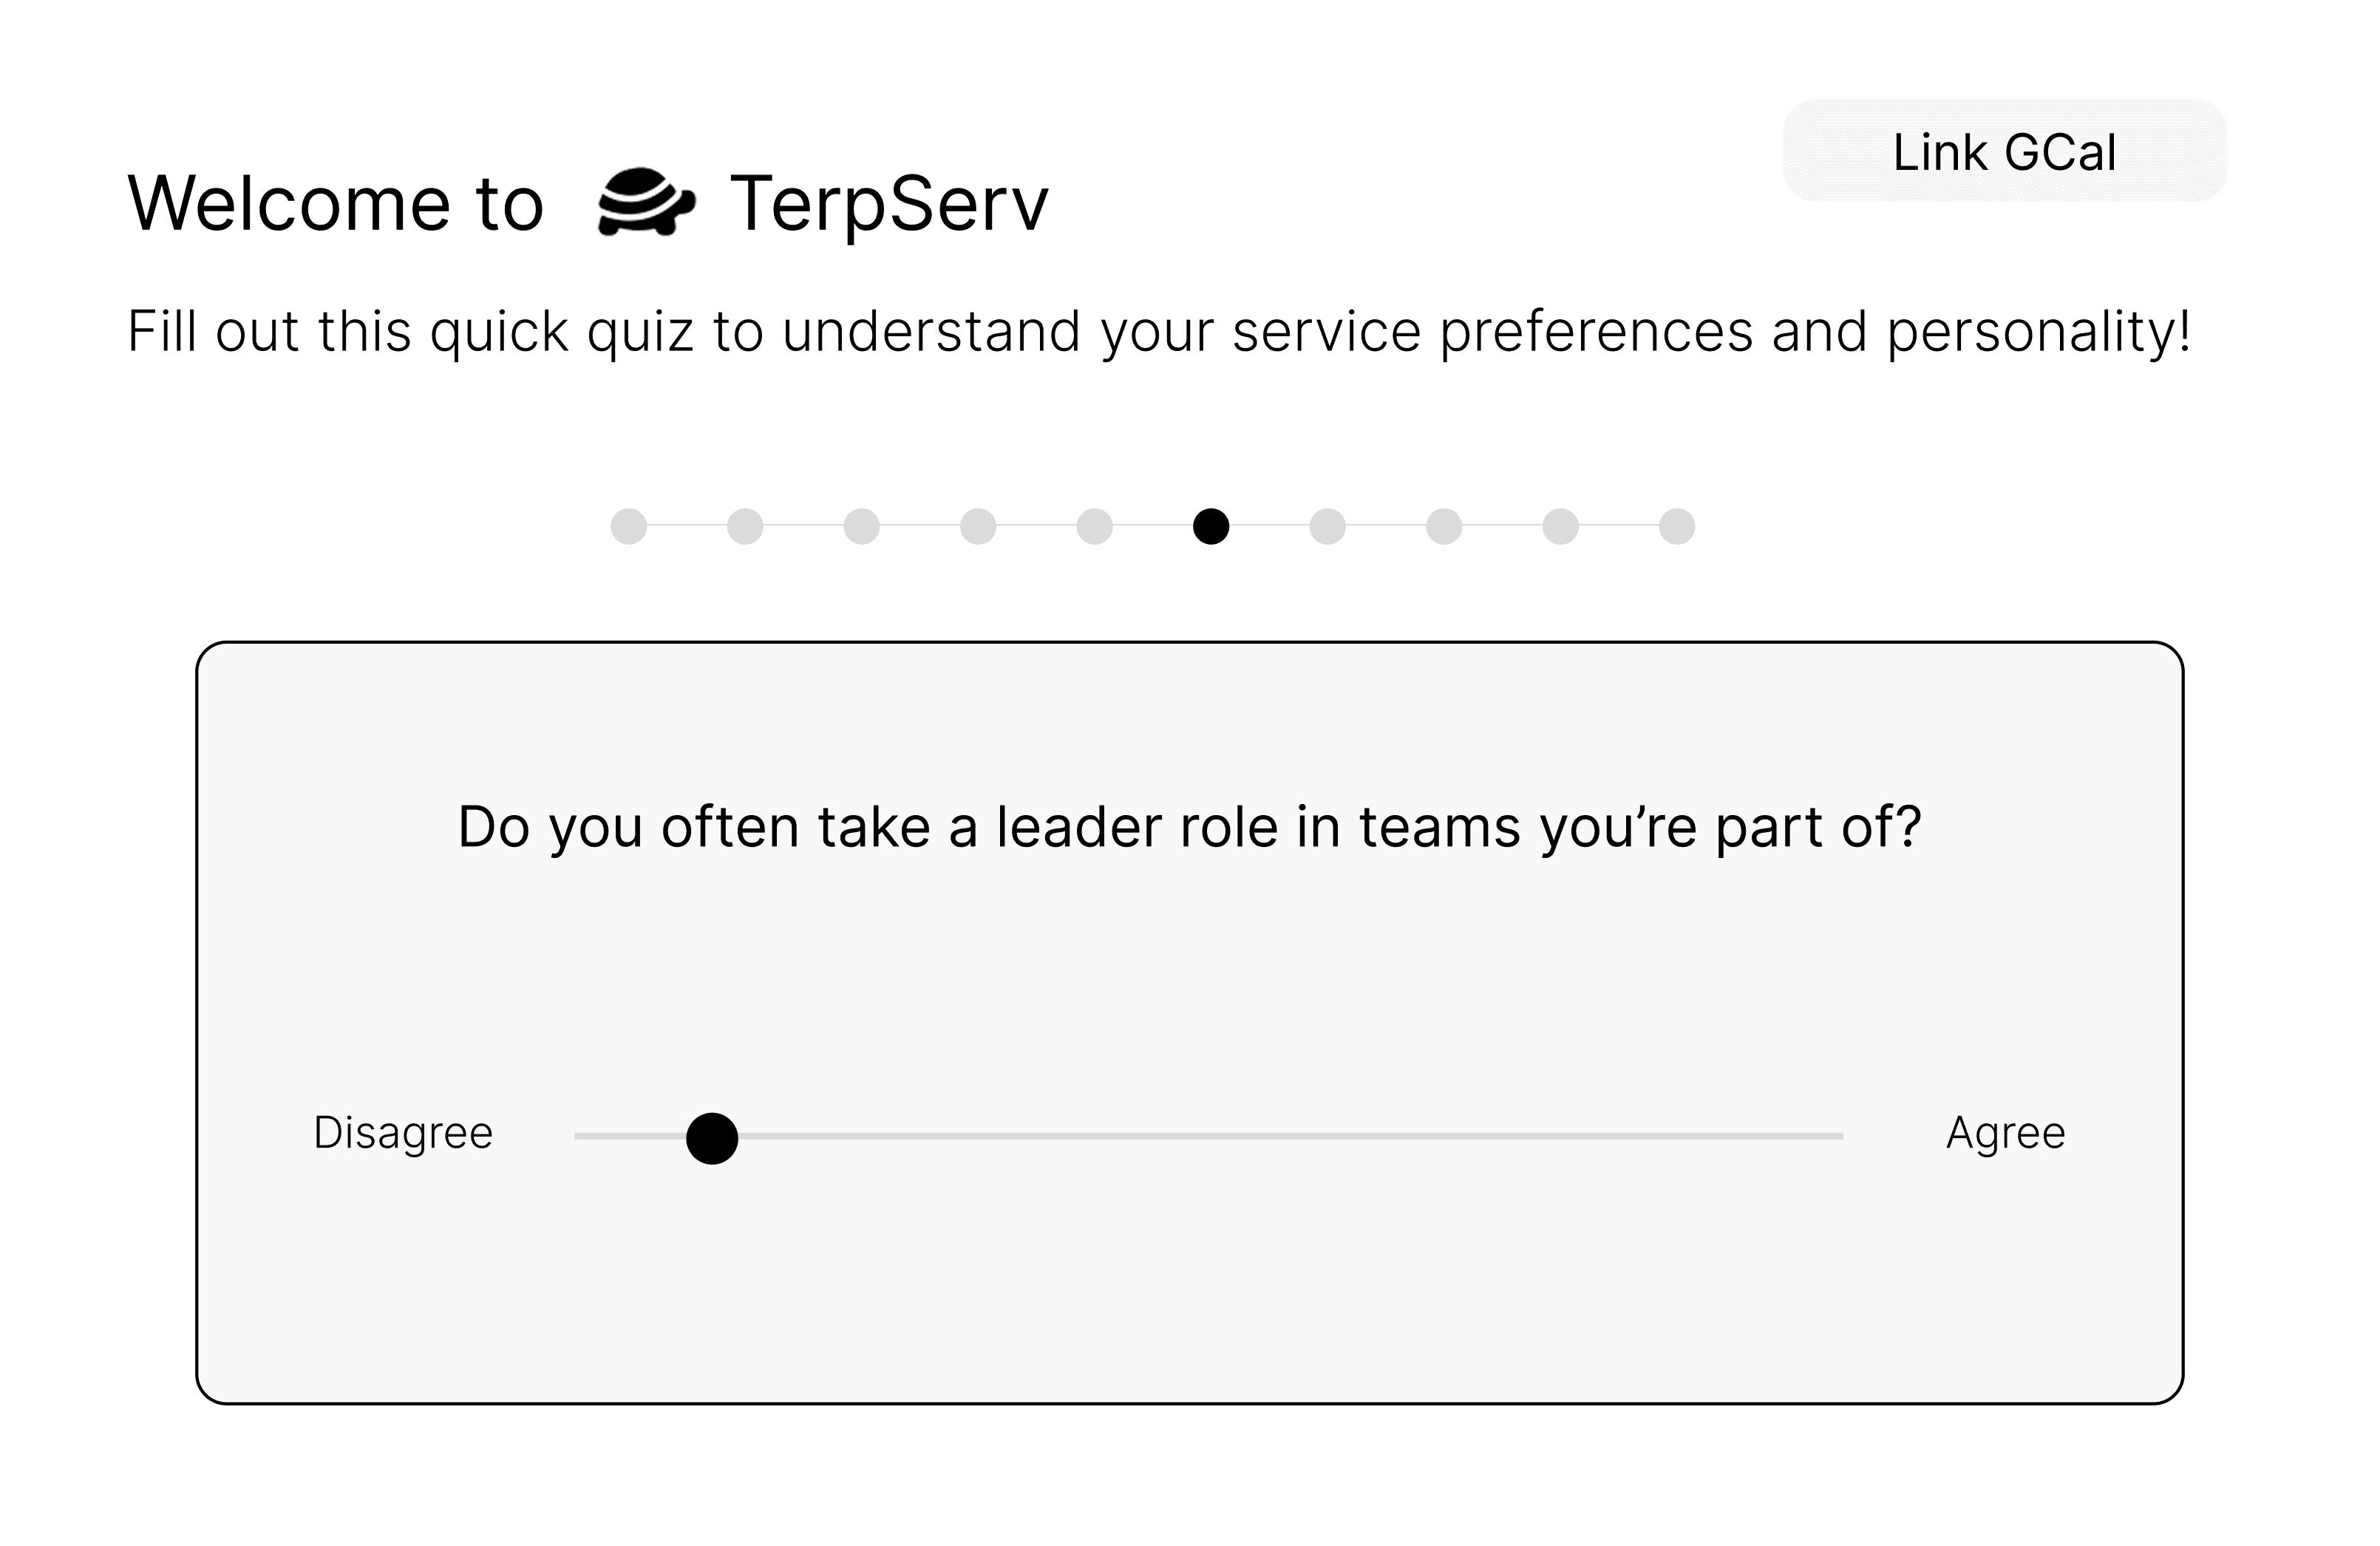Click the leader role question text
Viewport: 2380px width, 1546px height.
tap(1189, 827)
